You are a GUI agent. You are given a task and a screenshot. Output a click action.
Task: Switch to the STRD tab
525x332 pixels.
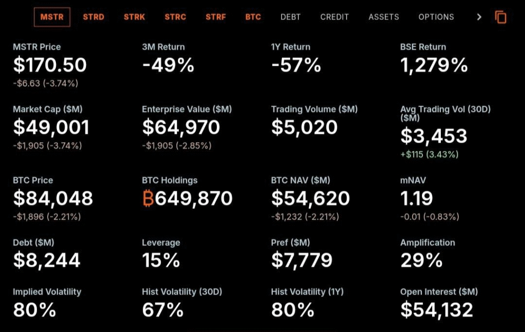click(93, 17)
